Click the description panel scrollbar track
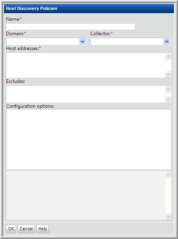The height and width of the screenshot is (239, 178). [x=168, y=195]
